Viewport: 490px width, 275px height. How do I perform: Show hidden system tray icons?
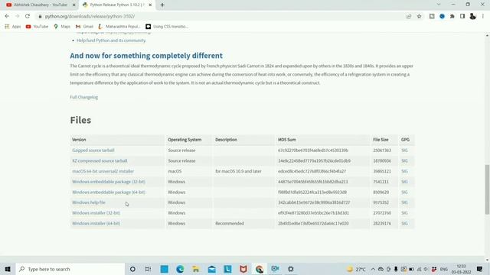pos(373,269)
